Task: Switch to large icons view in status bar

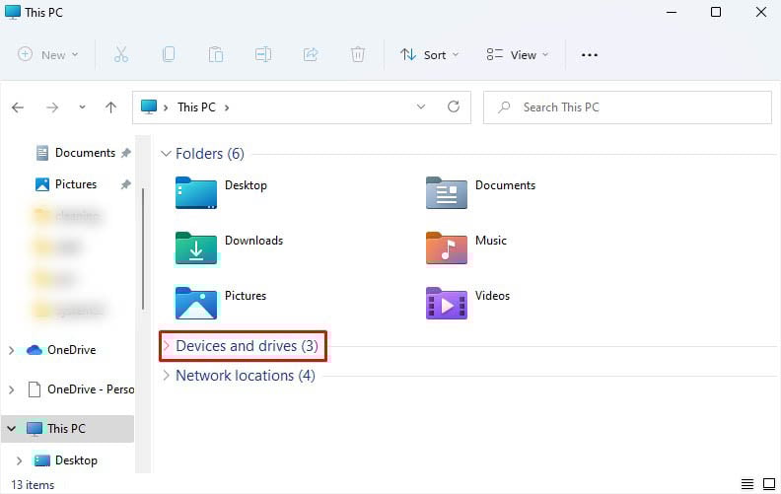Action: coord(769,483)
